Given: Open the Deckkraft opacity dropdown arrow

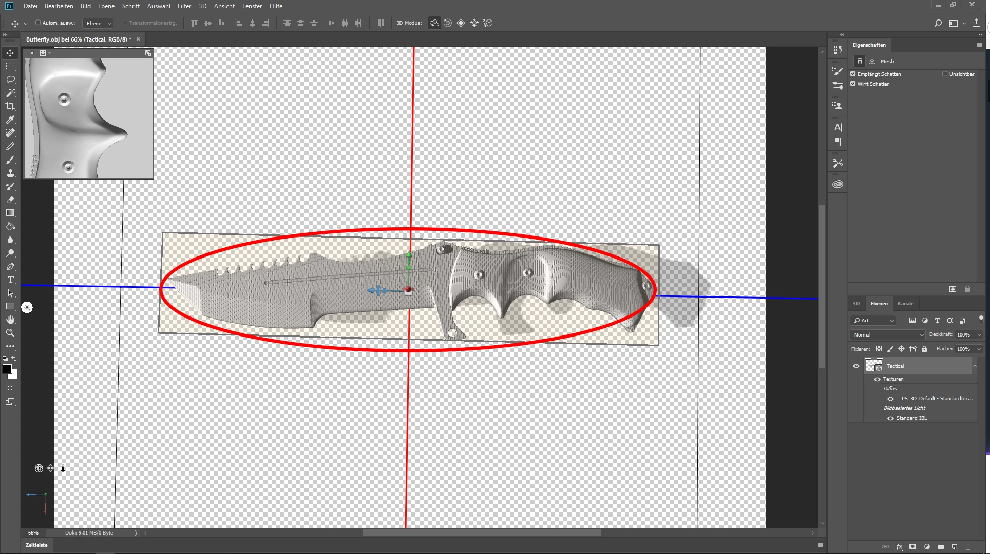Looking at the screenshot, I should [x=979, y=334].
